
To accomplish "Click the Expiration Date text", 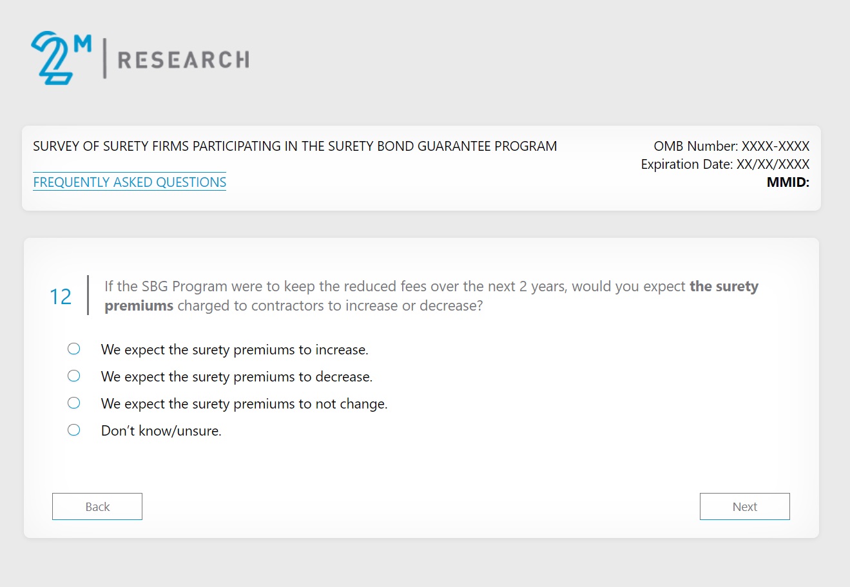I will coord(725,164).
